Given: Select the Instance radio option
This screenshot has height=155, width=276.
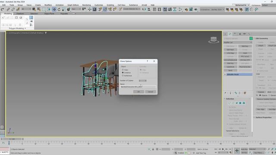Looking at the screenshot, I should click(123, 73).
